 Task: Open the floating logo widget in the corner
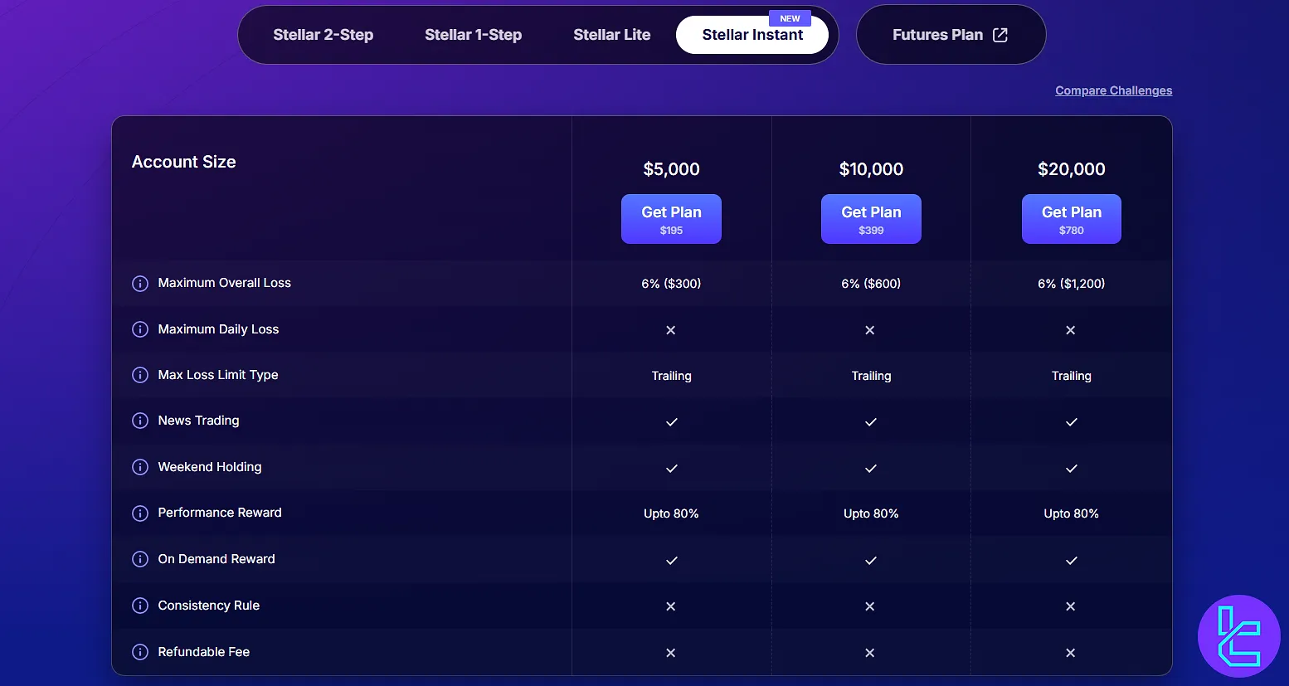pos(1238,636)
